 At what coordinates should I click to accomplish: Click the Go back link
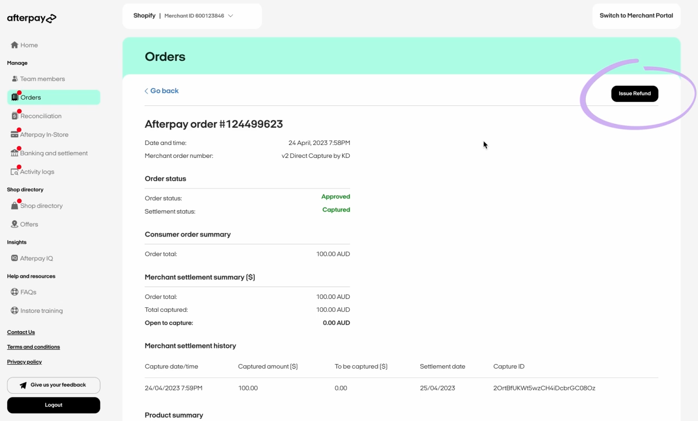pos(162,91)
